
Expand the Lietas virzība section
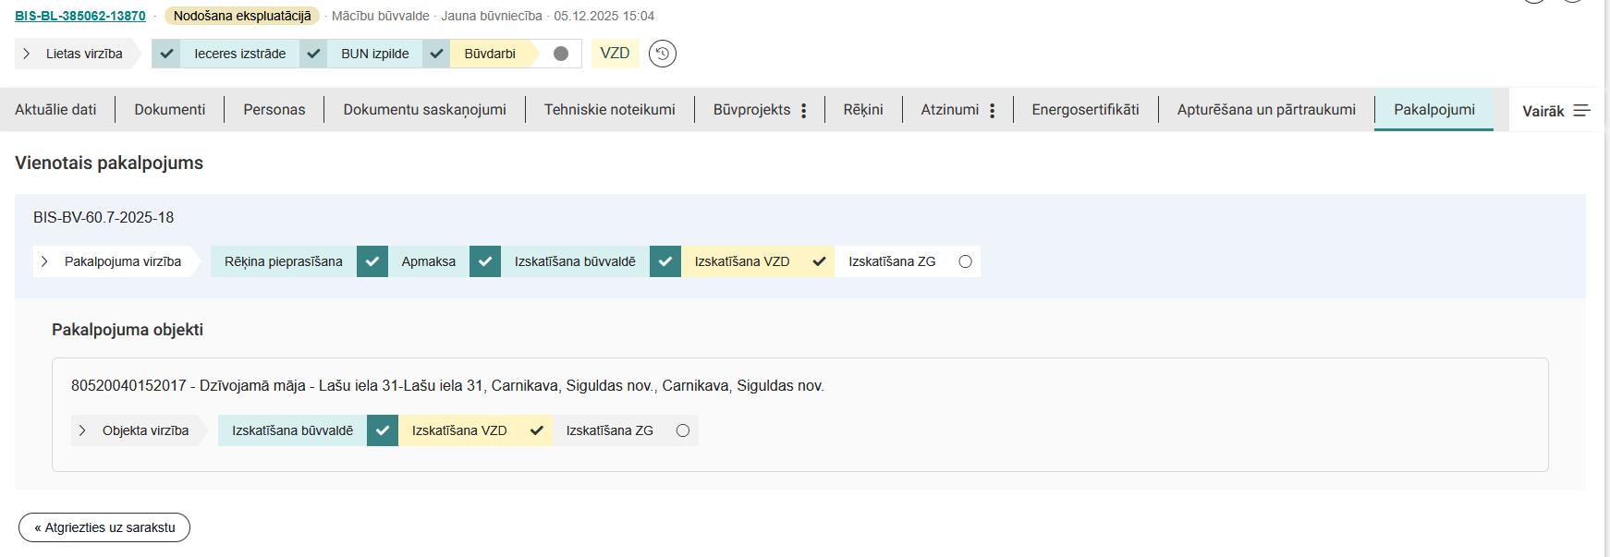click(27, 54)
